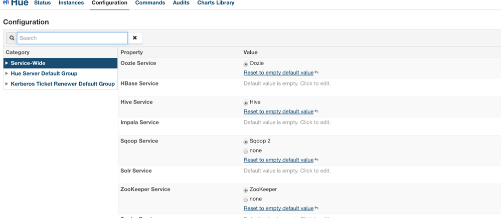
Task: Expand the Service-Wide category
Action: (7, 63)
